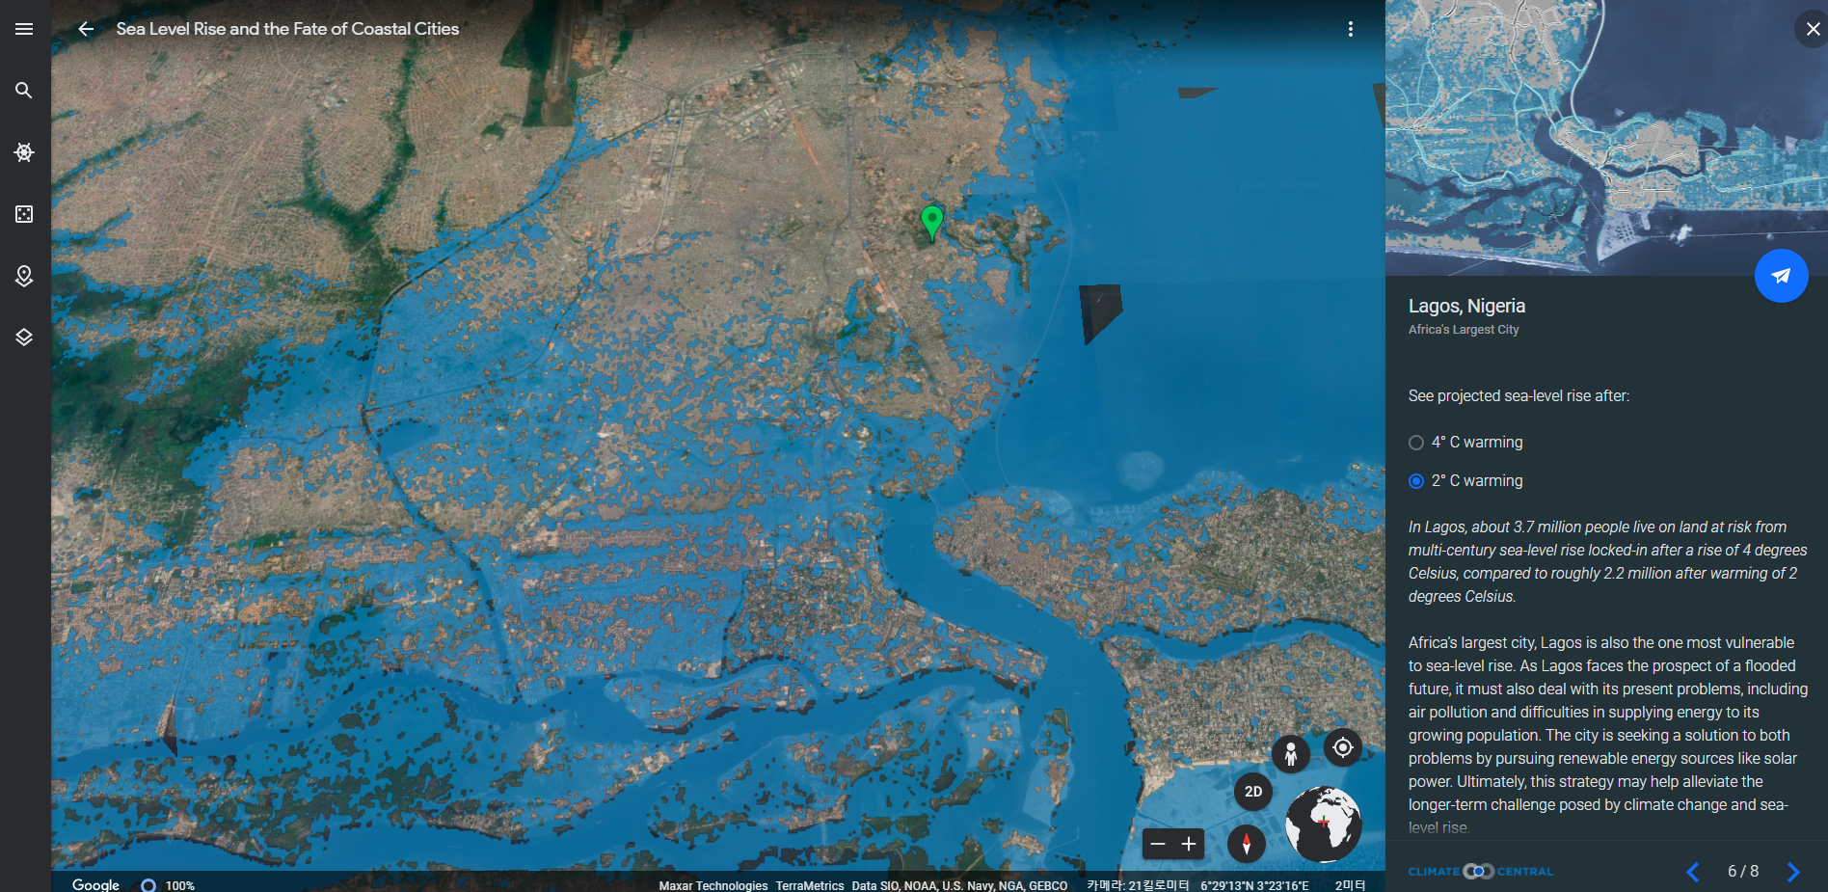Zoom out with the minus button
Viewport: 1828px width, 892px height.
1158,844
